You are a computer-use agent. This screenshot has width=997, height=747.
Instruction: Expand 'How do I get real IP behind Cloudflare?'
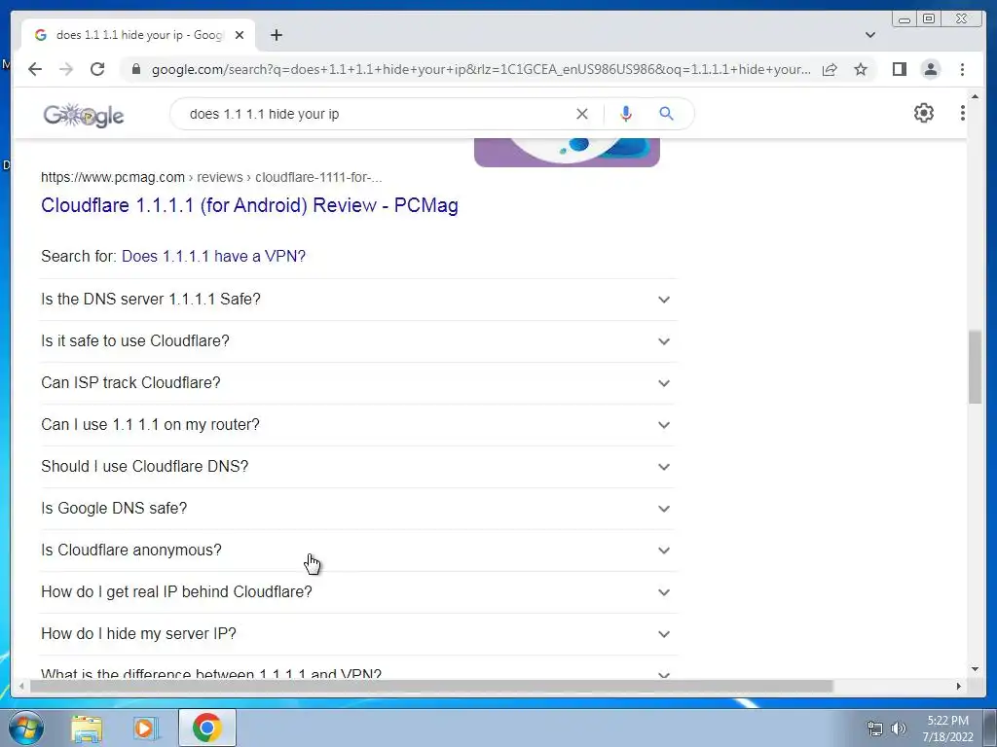(358, 592)
